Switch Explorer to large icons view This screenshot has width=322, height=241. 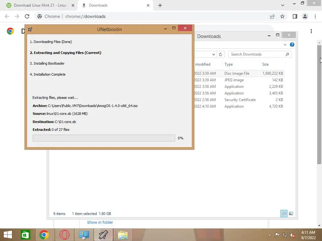pyautogui.click(x=291, y=213)
